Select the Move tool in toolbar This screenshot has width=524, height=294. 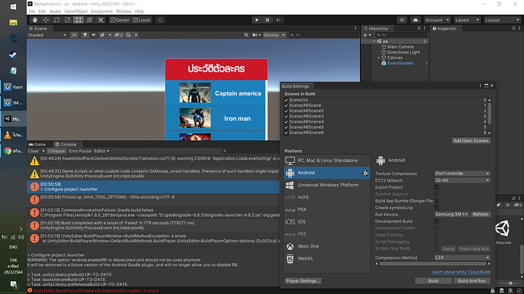(x=46, y=20)
